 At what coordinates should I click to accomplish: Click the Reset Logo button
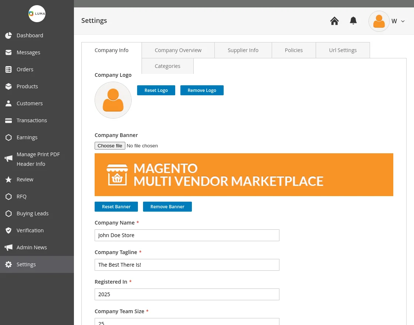coord(156,90)
